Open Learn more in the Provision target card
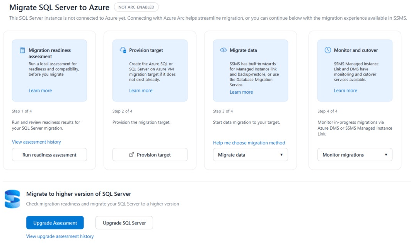411x243 pixels. pyautogui.click(x=141, y=91)
